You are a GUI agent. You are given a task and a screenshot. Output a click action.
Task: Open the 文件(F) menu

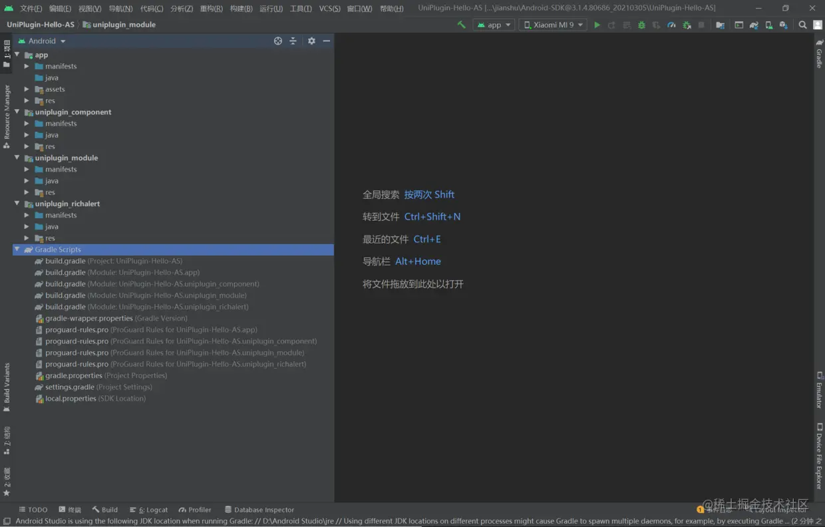click(x=31, y=9)
